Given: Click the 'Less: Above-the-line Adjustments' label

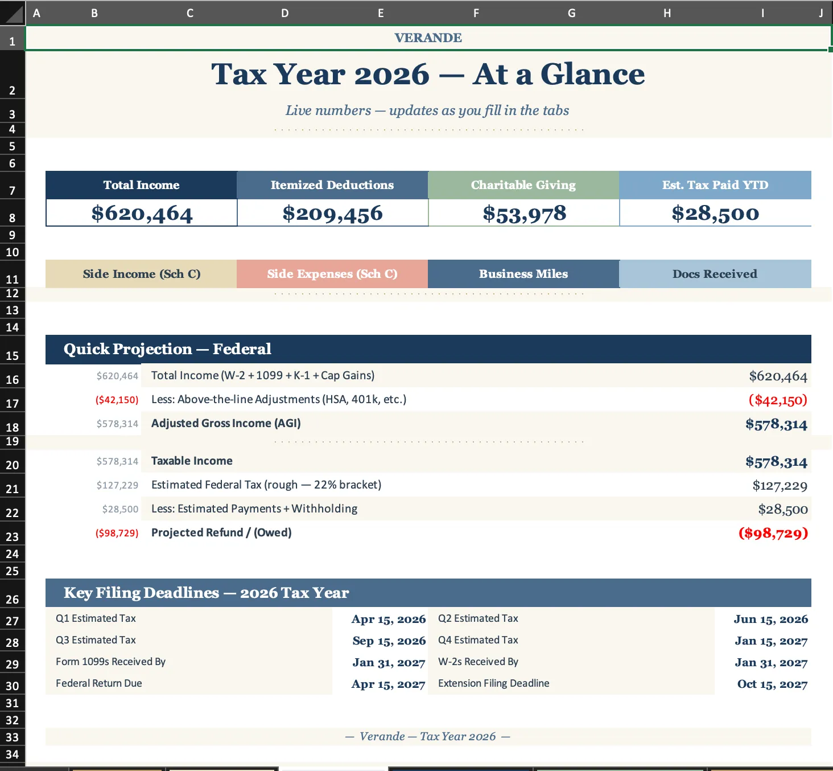Looking at the screenshot, I should pos(279,400).
